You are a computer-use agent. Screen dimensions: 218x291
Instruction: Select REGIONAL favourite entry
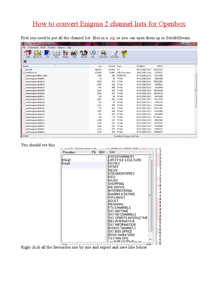[116, 204]
